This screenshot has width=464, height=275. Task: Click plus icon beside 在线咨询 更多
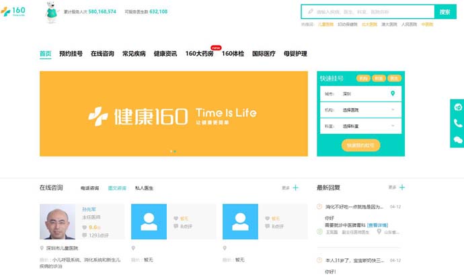295,188
